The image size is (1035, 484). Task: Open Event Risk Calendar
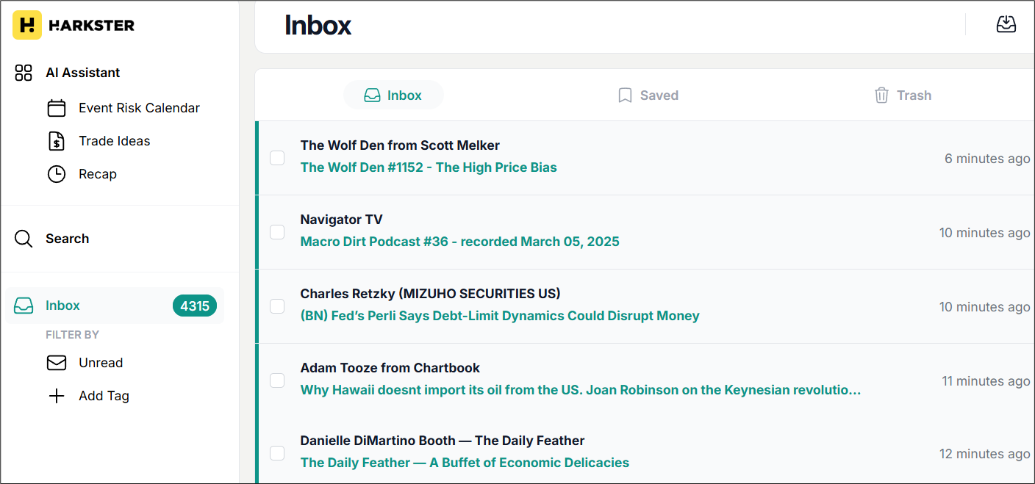click(139, 108)
